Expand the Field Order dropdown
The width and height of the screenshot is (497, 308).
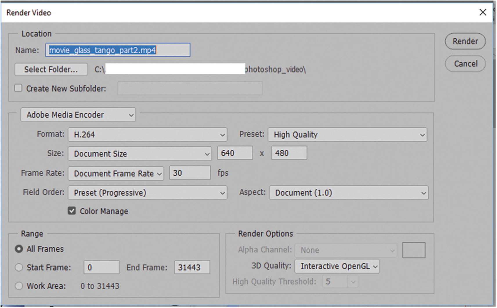[147, 193]
